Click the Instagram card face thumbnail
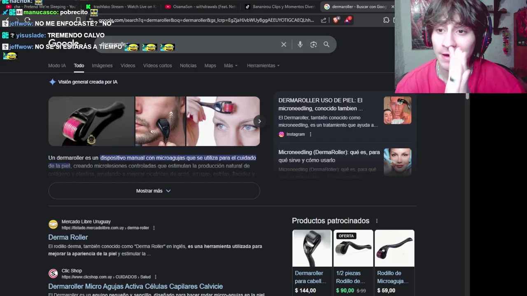 click(x=397, y=110)
